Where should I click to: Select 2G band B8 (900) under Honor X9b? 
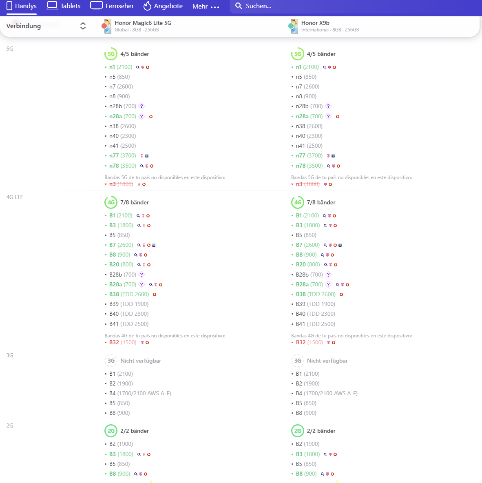(x=306, y=474)
